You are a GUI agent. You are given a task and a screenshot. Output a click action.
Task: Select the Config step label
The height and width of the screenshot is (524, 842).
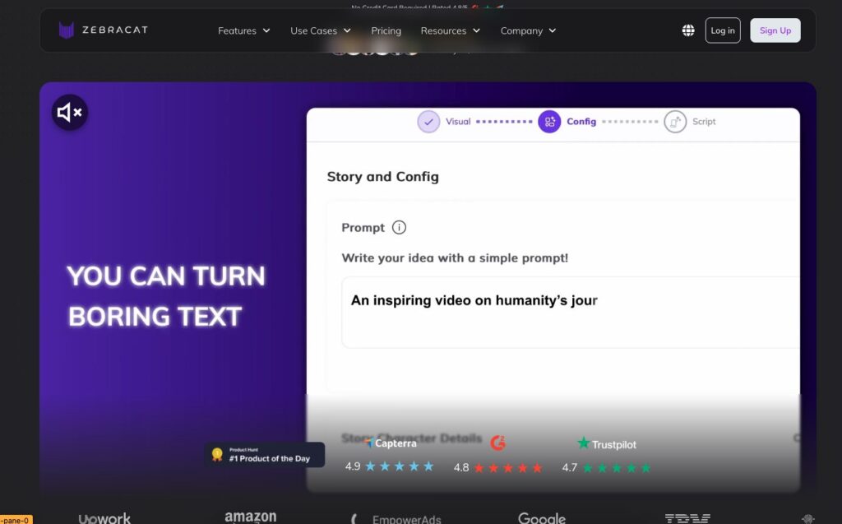coord(581,122)
